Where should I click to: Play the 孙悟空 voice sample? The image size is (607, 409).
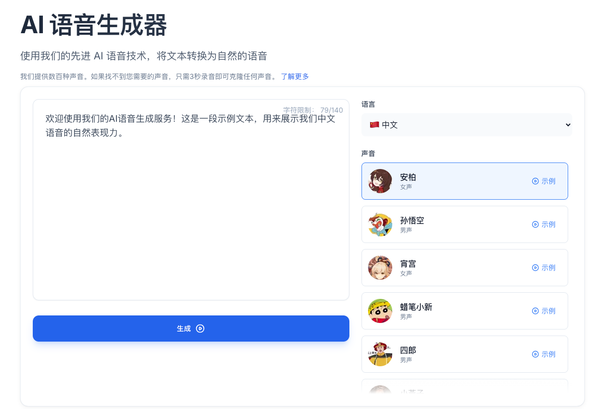click(x=543, y=224)
